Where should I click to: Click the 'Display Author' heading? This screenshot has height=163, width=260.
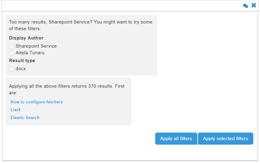click(26, 38)
